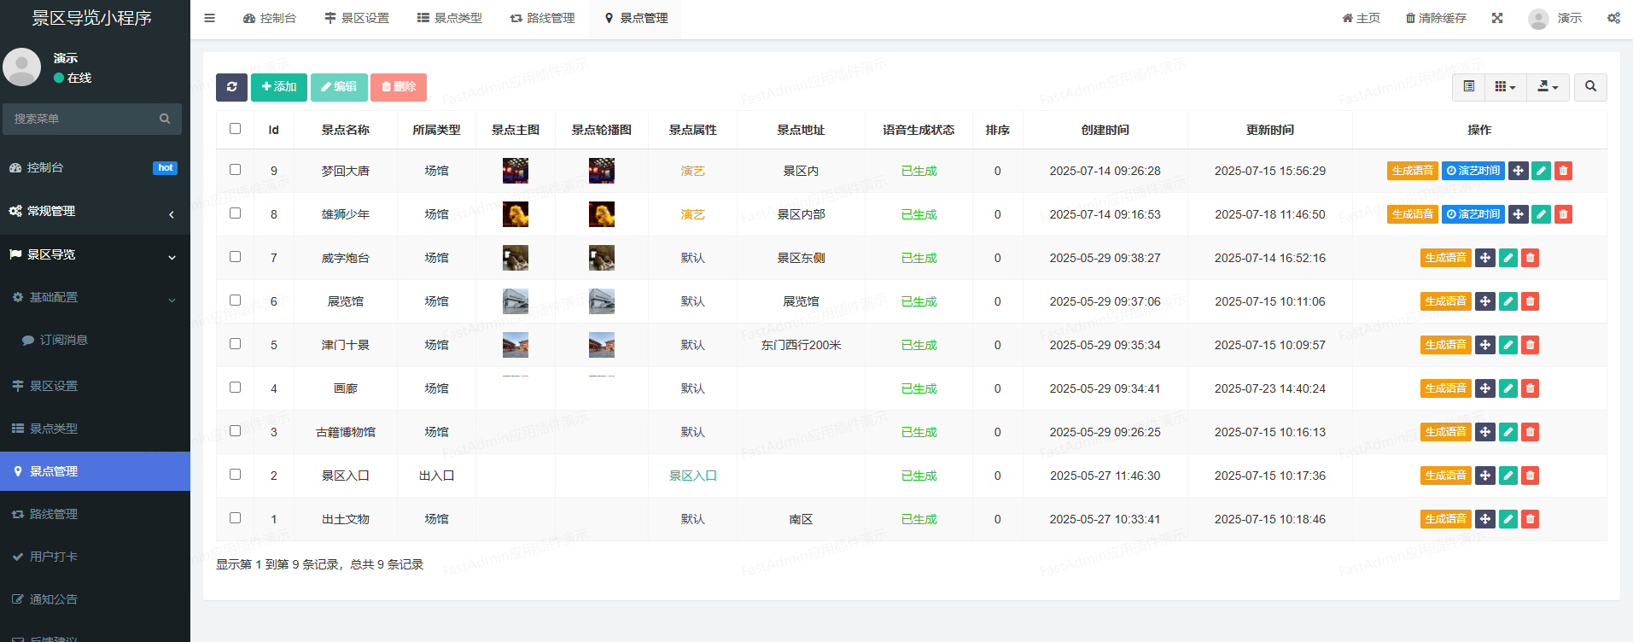Click the 搜索菜单 search field
This screenshot has height=642, width=1633.
coord(84,119)
